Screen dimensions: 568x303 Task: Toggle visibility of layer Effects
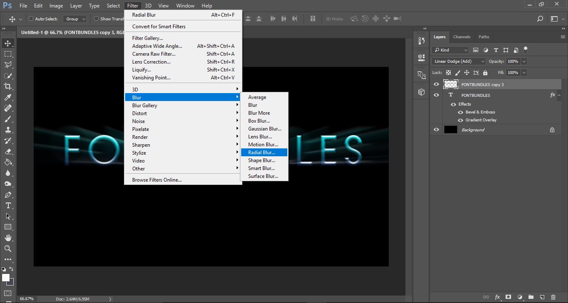tap(454, 104)
